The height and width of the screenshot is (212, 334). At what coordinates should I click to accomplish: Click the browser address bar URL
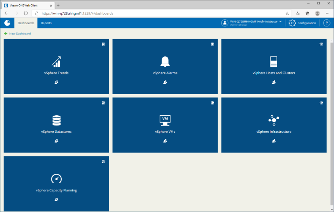tap(77, 13)
